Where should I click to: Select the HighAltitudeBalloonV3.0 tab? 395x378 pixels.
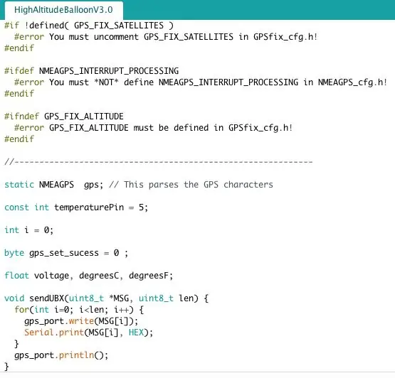point(63,10)
